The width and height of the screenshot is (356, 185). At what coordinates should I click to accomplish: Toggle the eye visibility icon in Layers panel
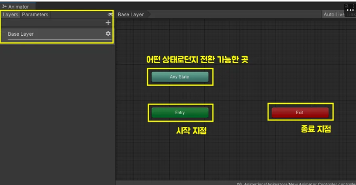[110, 15]
